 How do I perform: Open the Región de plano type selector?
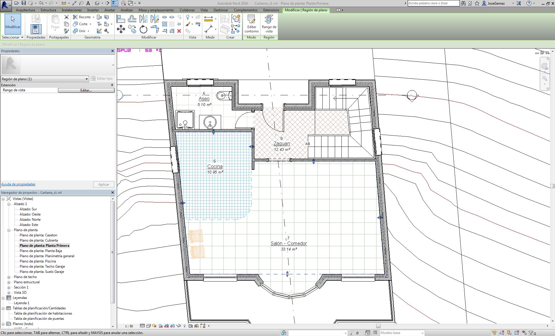(x=45, y=79)
